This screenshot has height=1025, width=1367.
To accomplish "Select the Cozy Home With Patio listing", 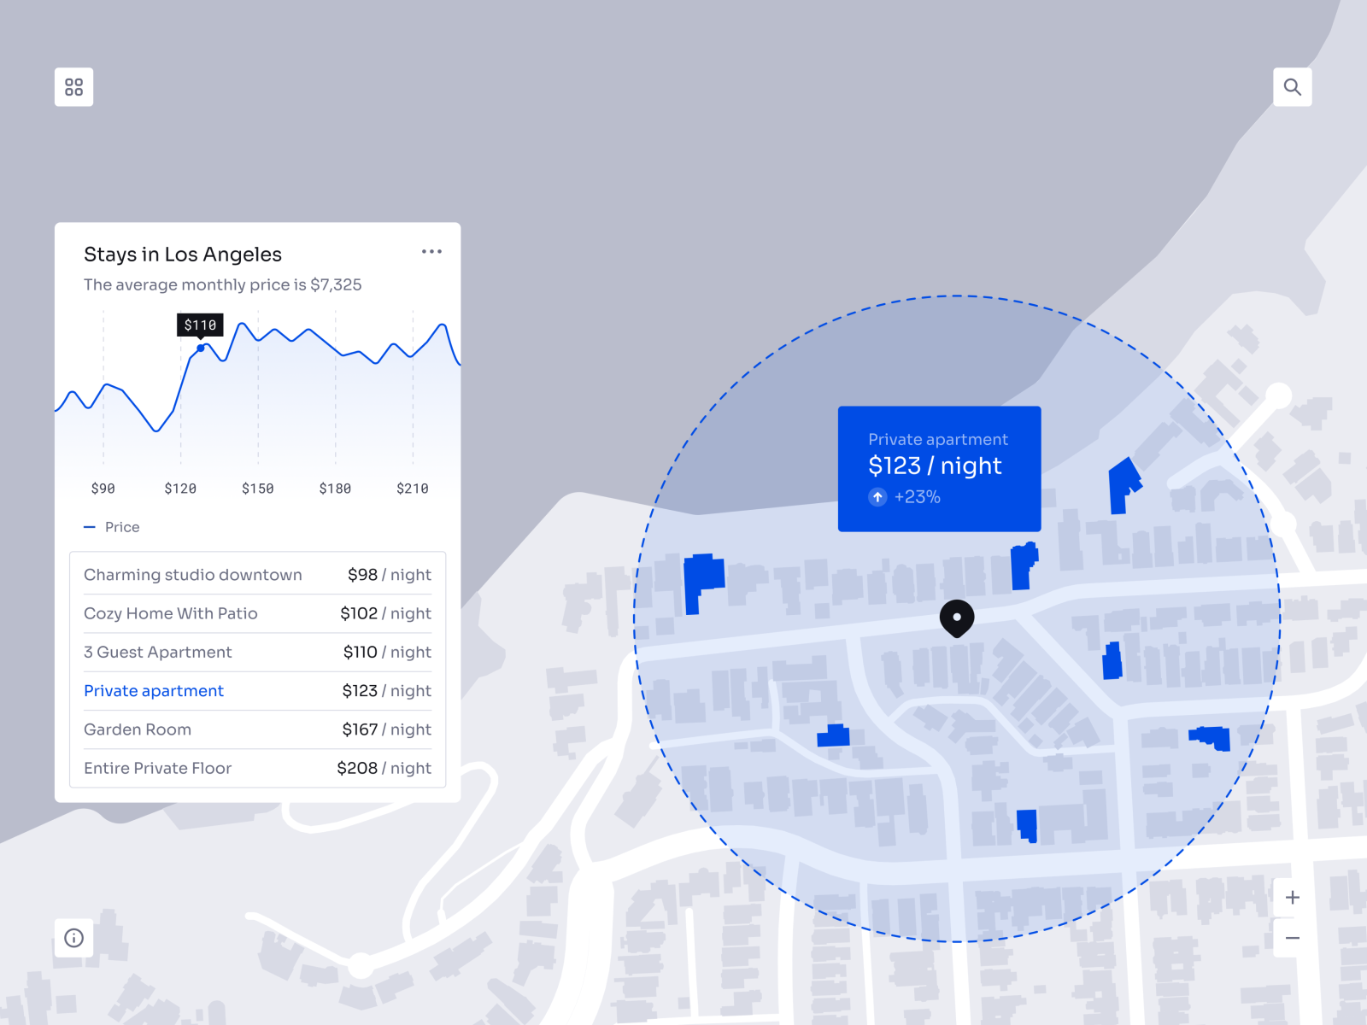I will [257, 613].
